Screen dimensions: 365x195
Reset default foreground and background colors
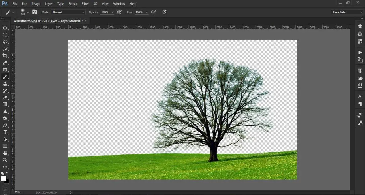pyautogui.click(x=2, y=173)
